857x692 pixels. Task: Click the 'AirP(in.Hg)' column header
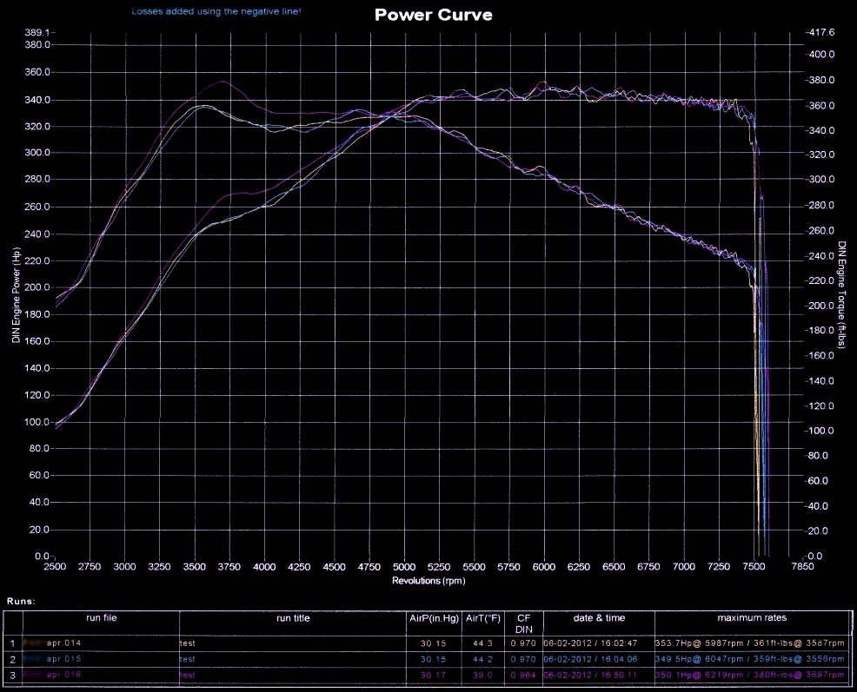tap(434, 618)
